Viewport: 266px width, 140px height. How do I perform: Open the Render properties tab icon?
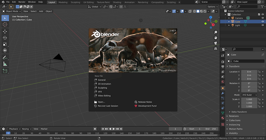tap(223, 62)
